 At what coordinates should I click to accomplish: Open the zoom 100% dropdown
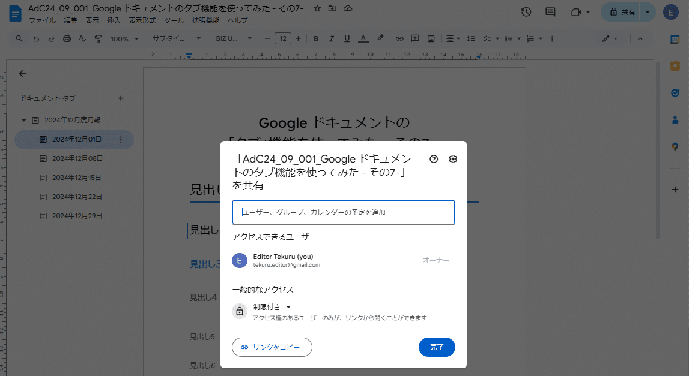coord(124,38)
